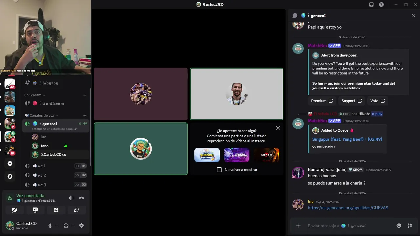Launch Retro Control activity
The image size is (420, 236).
pos(237,155)
